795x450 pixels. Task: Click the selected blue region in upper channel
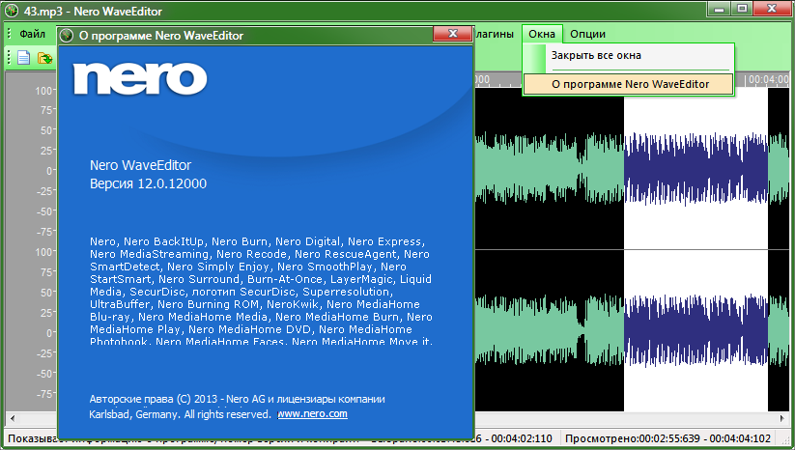pos(696,169)
